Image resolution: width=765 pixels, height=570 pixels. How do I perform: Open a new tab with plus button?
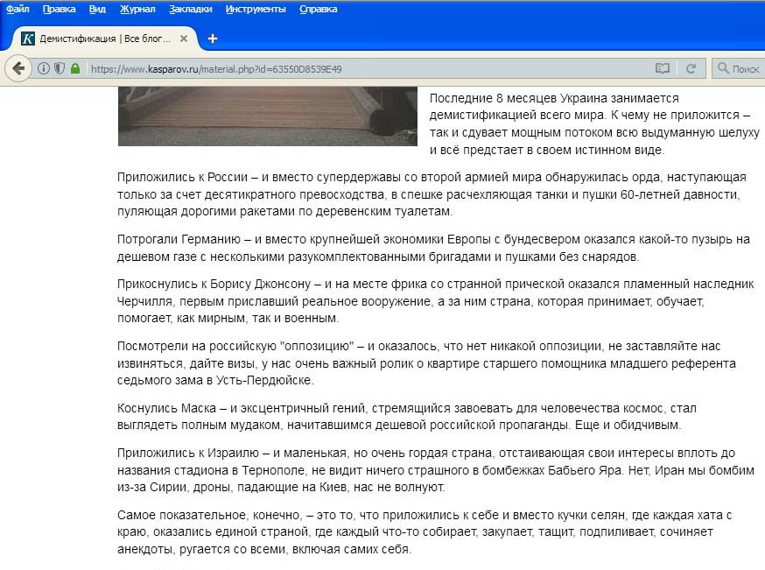(x=212, y=39)
